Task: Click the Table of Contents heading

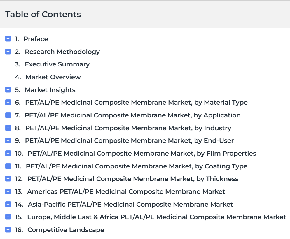Action: 43,14
